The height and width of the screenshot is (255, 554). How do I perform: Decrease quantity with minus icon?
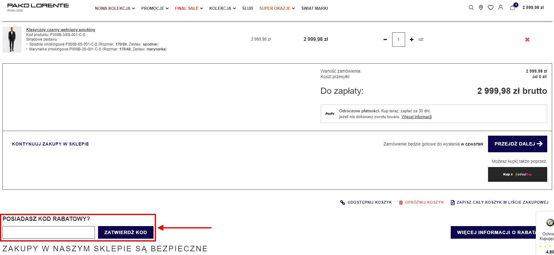coord(385,40)
